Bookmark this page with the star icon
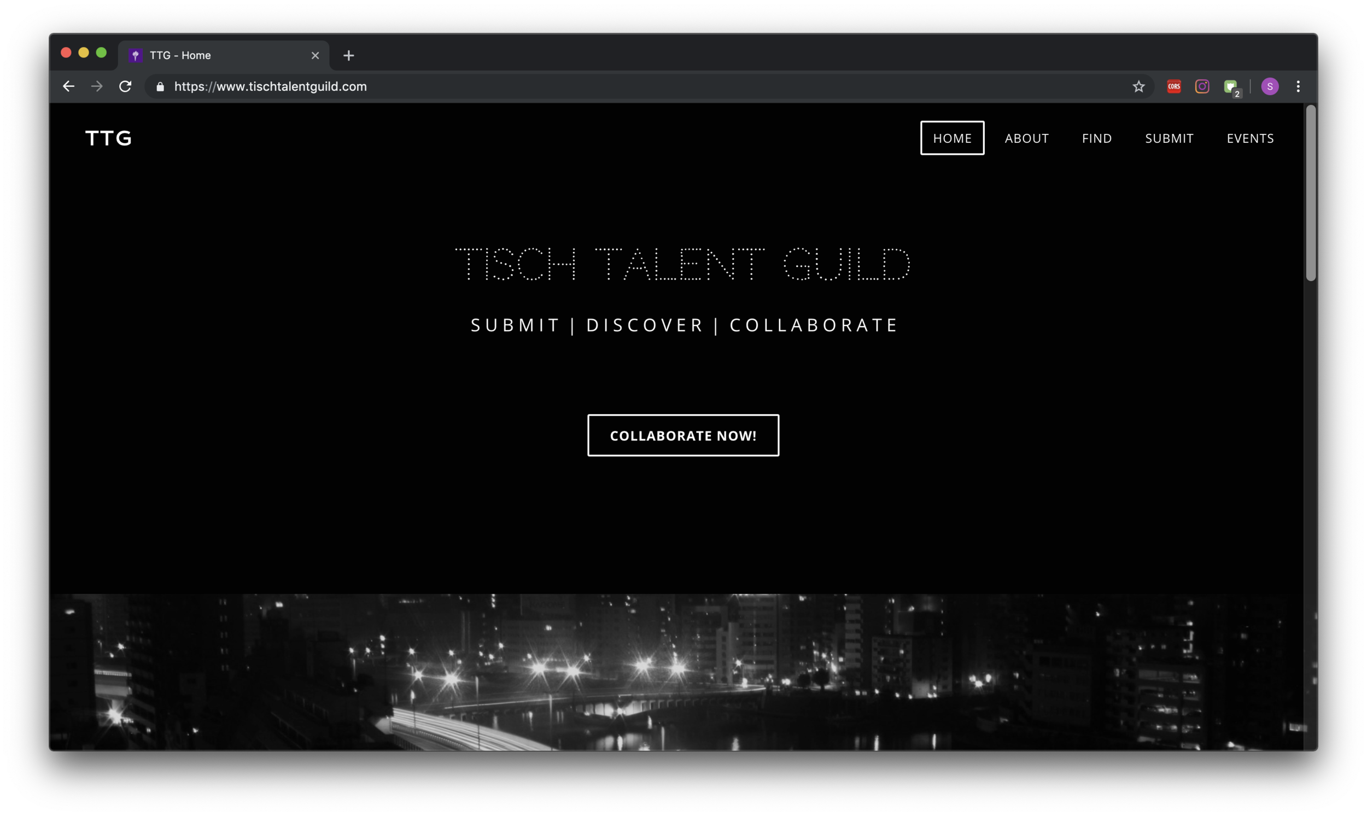The image size is (1367, 816). [1138, 86]
